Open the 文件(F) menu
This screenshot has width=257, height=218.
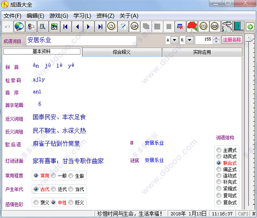[12, 16]
